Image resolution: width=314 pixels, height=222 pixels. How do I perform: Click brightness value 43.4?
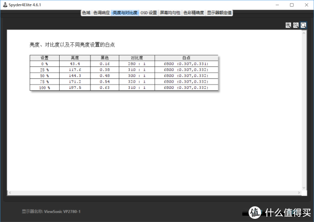(75, 64)
